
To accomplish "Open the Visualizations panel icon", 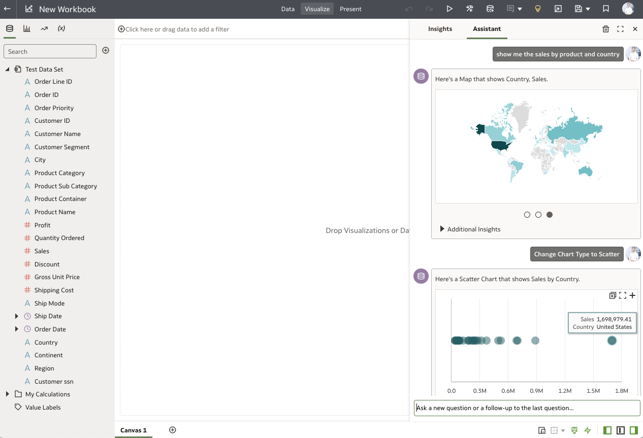I will (26, 28).
